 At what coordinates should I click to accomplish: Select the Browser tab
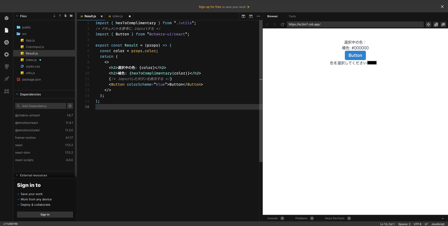point(272,16)
